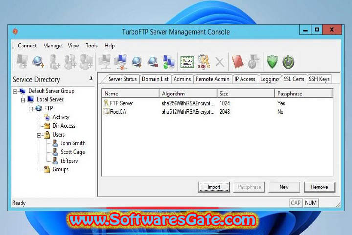Select the RootCA certificate row

[217, 112]
